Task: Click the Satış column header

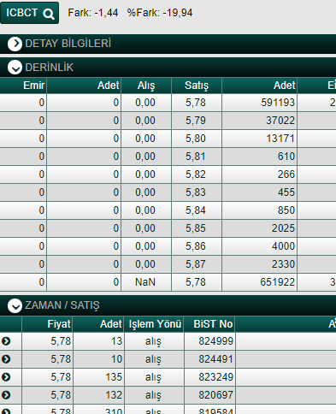Action: tap(197, 86)
